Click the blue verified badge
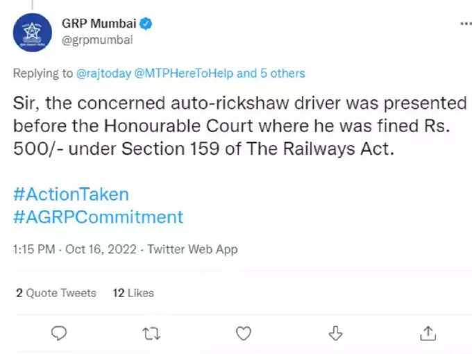472x354 pixels. click(x=146, y=24)
